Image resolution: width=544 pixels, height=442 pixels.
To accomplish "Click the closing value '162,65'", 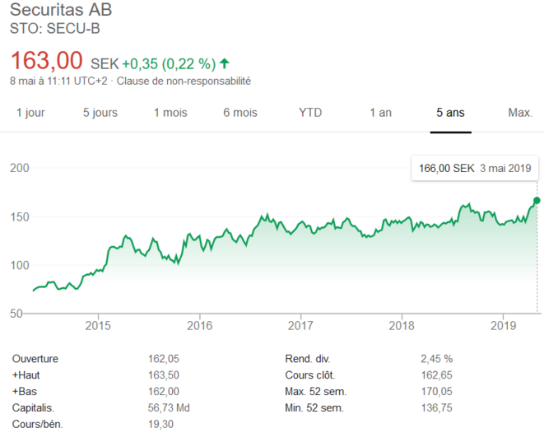I will click(x=436, y=375).
